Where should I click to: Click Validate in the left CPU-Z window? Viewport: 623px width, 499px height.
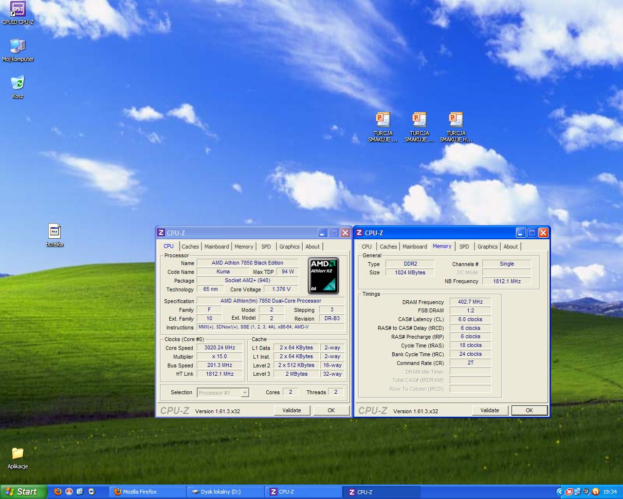point(292,410)
